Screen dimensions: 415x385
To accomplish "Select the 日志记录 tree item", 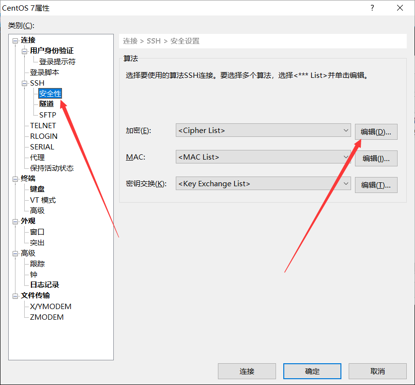I will point(44,284).
